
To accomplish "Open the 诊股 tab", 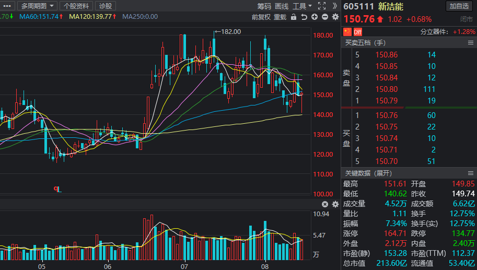I will click(x=106, y=6).
